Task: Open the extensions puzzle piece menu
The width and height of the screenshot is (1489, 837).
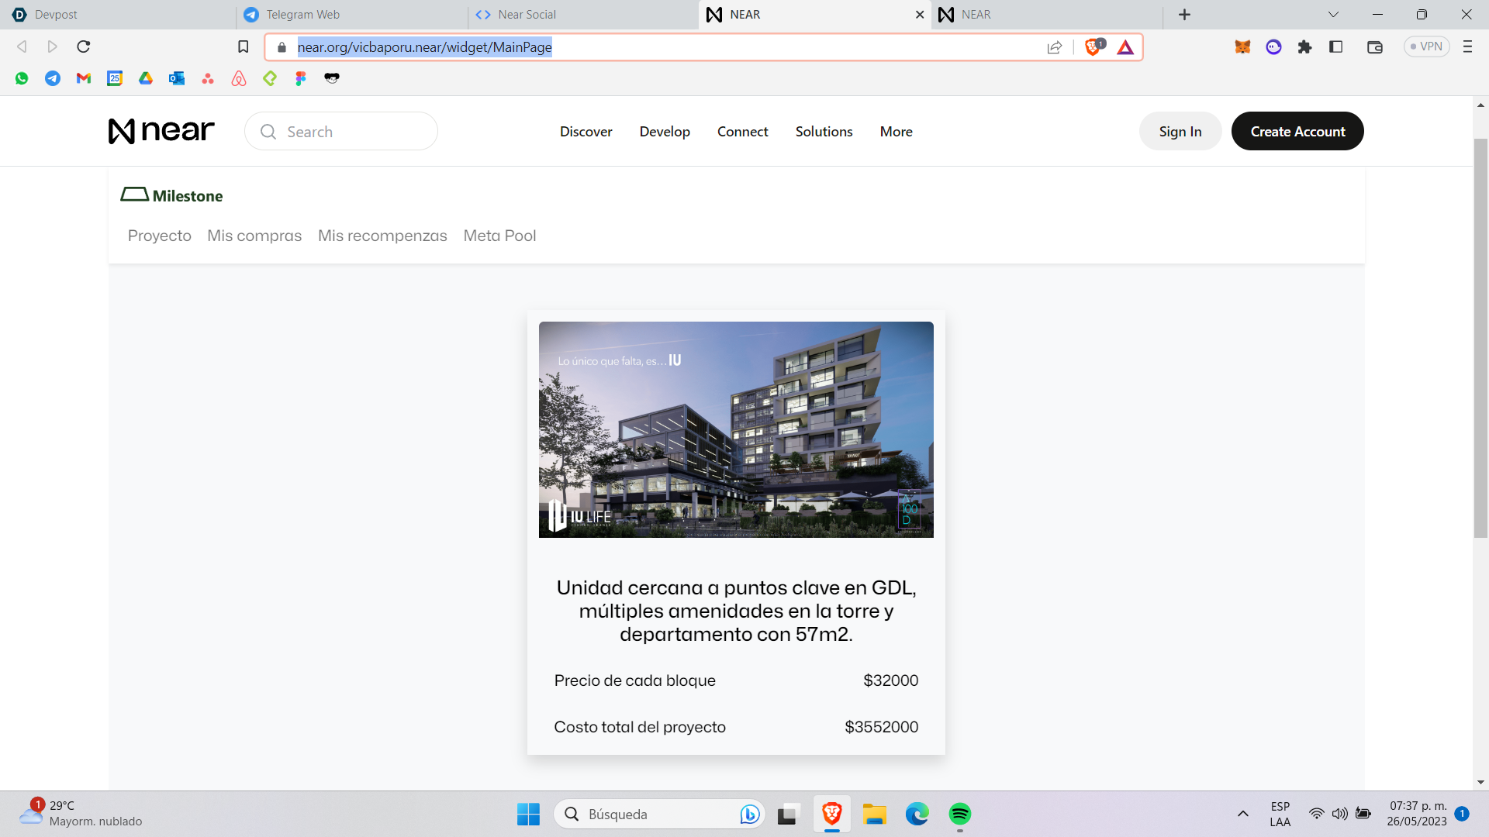Action: point(1304,47)
